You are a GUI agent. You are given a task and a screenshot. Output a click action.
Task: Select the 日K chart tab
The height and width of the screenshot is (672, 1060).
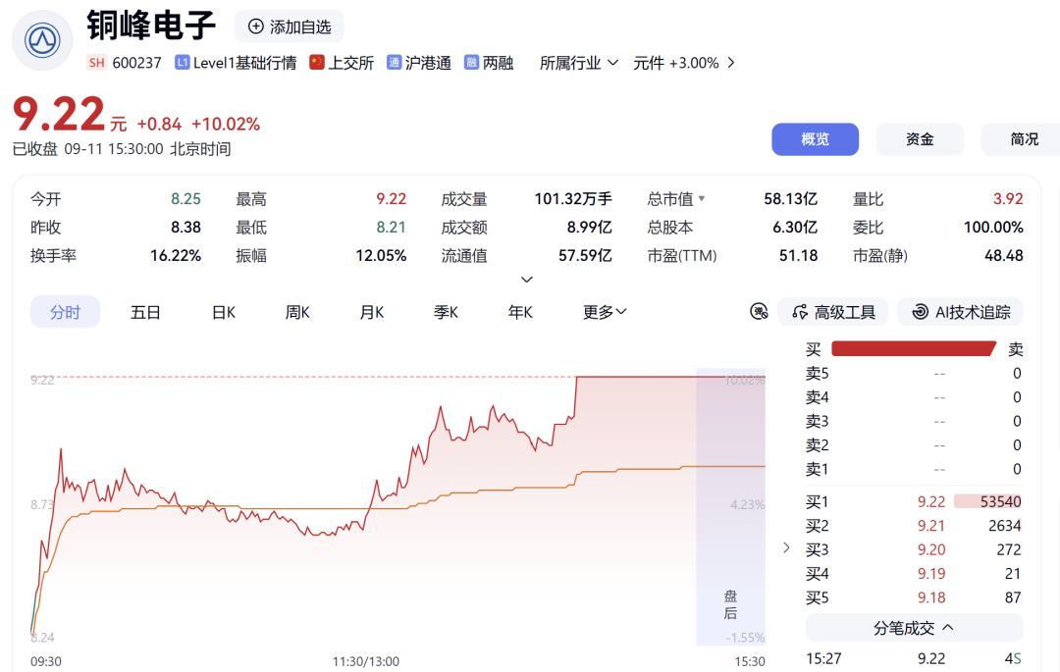click(x=224, y=312)
